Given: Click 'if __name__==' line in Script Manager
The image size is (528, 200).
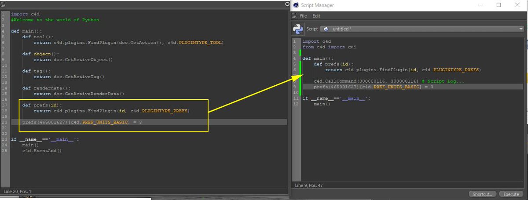Looking at the screenshot, I should (x=336, y=98).
